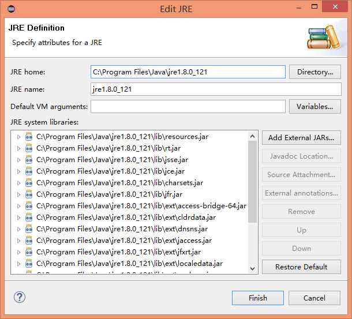352x319 pixels.
Task: Maximize the Edit JRE window
Action: click(314, 6)
